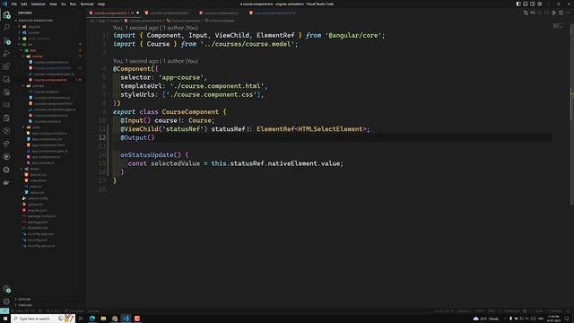Open the Explorer view in activity bar
Screen dimensions: 574x323
point(6,15)
